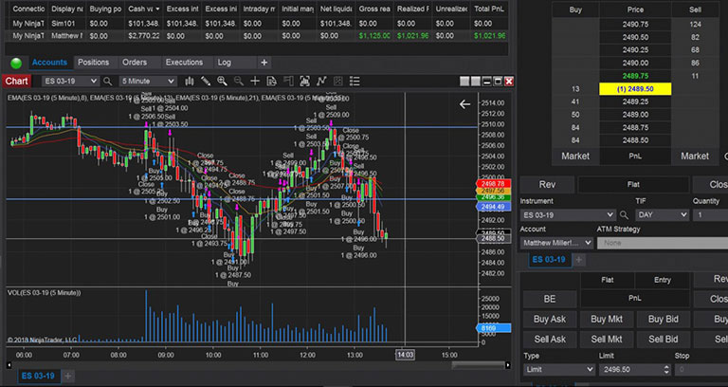728x387 pixels.
Task: Add a new chart tab beside ES 03-19
Action: (68, 376)
